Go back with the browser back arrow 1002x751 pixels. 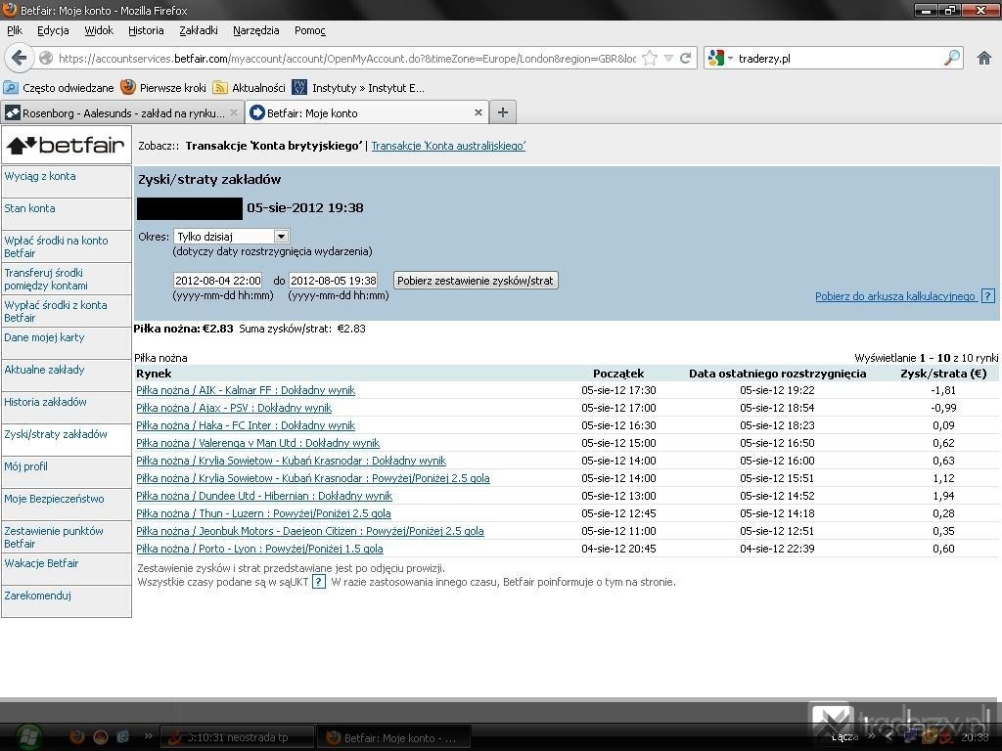(19, 58)
